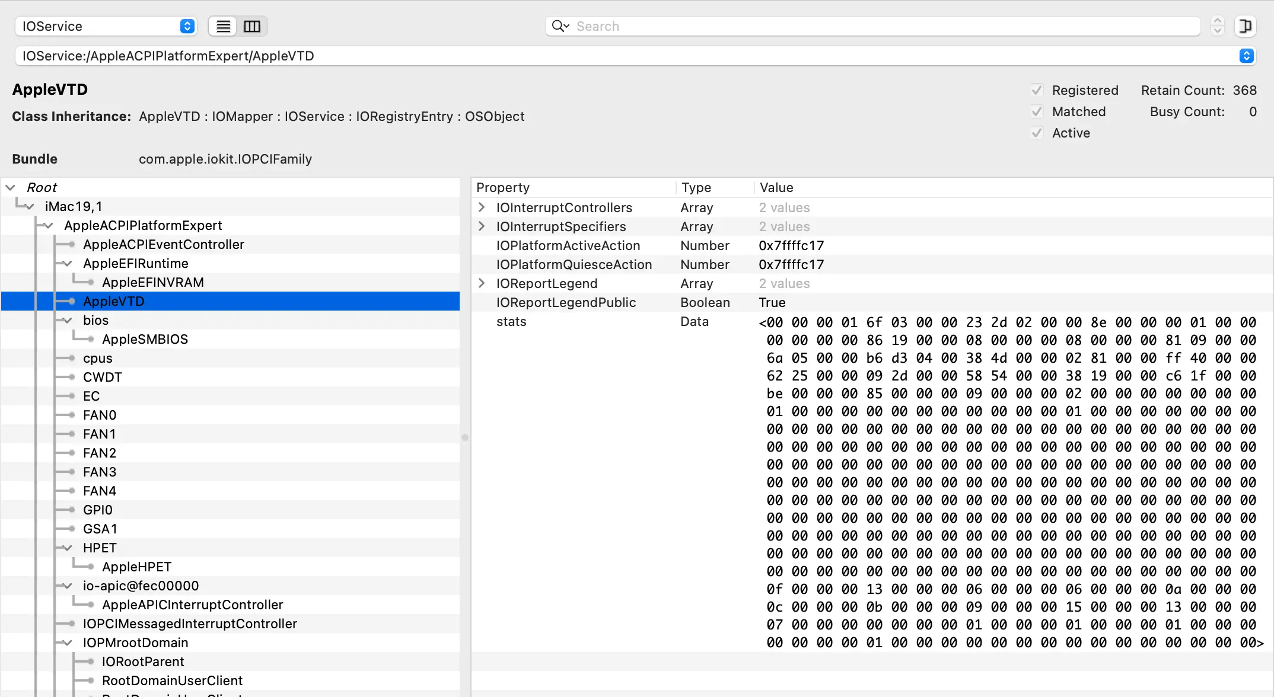This screenshot has height=697, width=1274.
Task: Select the FAN3 entry
Action: 100,472
